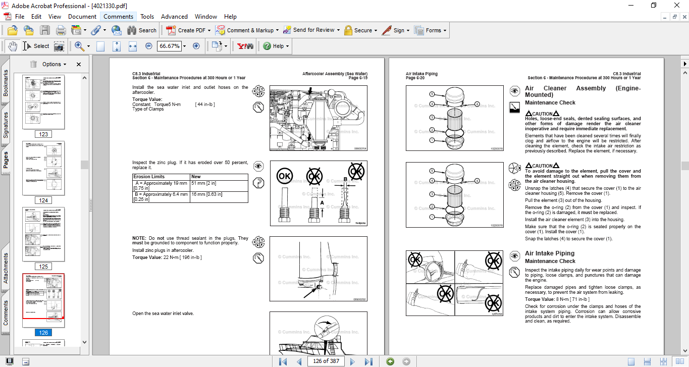The image size is (689, 367).
Task: Click the zoom out minus button
Action: [149, 46]
